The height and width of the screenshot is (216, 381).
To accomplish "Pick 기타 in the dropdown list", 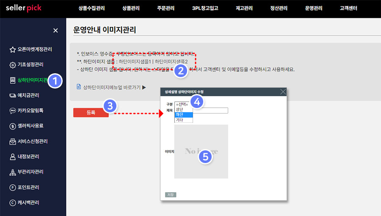I will [183, 120].
